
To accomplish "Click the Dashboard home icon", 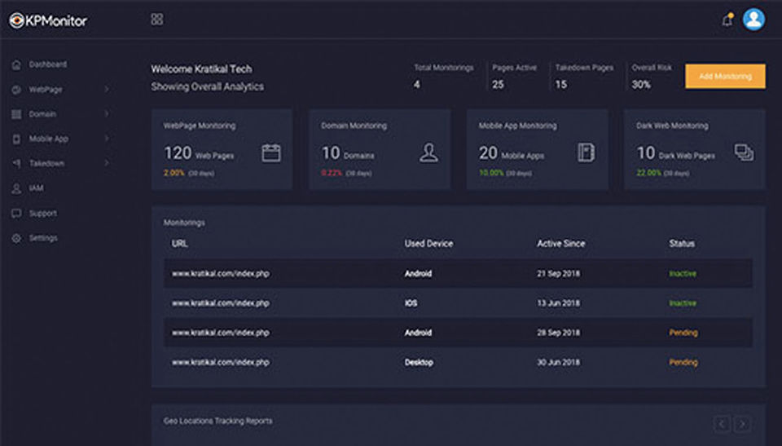I will pos(16,64).
